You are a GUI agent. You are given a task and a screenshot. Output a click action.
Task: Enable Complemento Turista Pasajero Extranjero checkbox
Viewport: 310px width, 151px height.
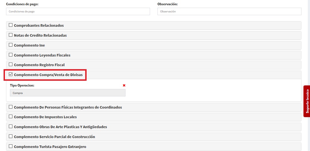[x=11, y=146]
